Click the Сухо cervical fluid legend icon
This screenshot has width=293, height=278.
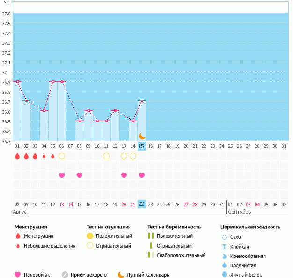click(x=224, y=237)
